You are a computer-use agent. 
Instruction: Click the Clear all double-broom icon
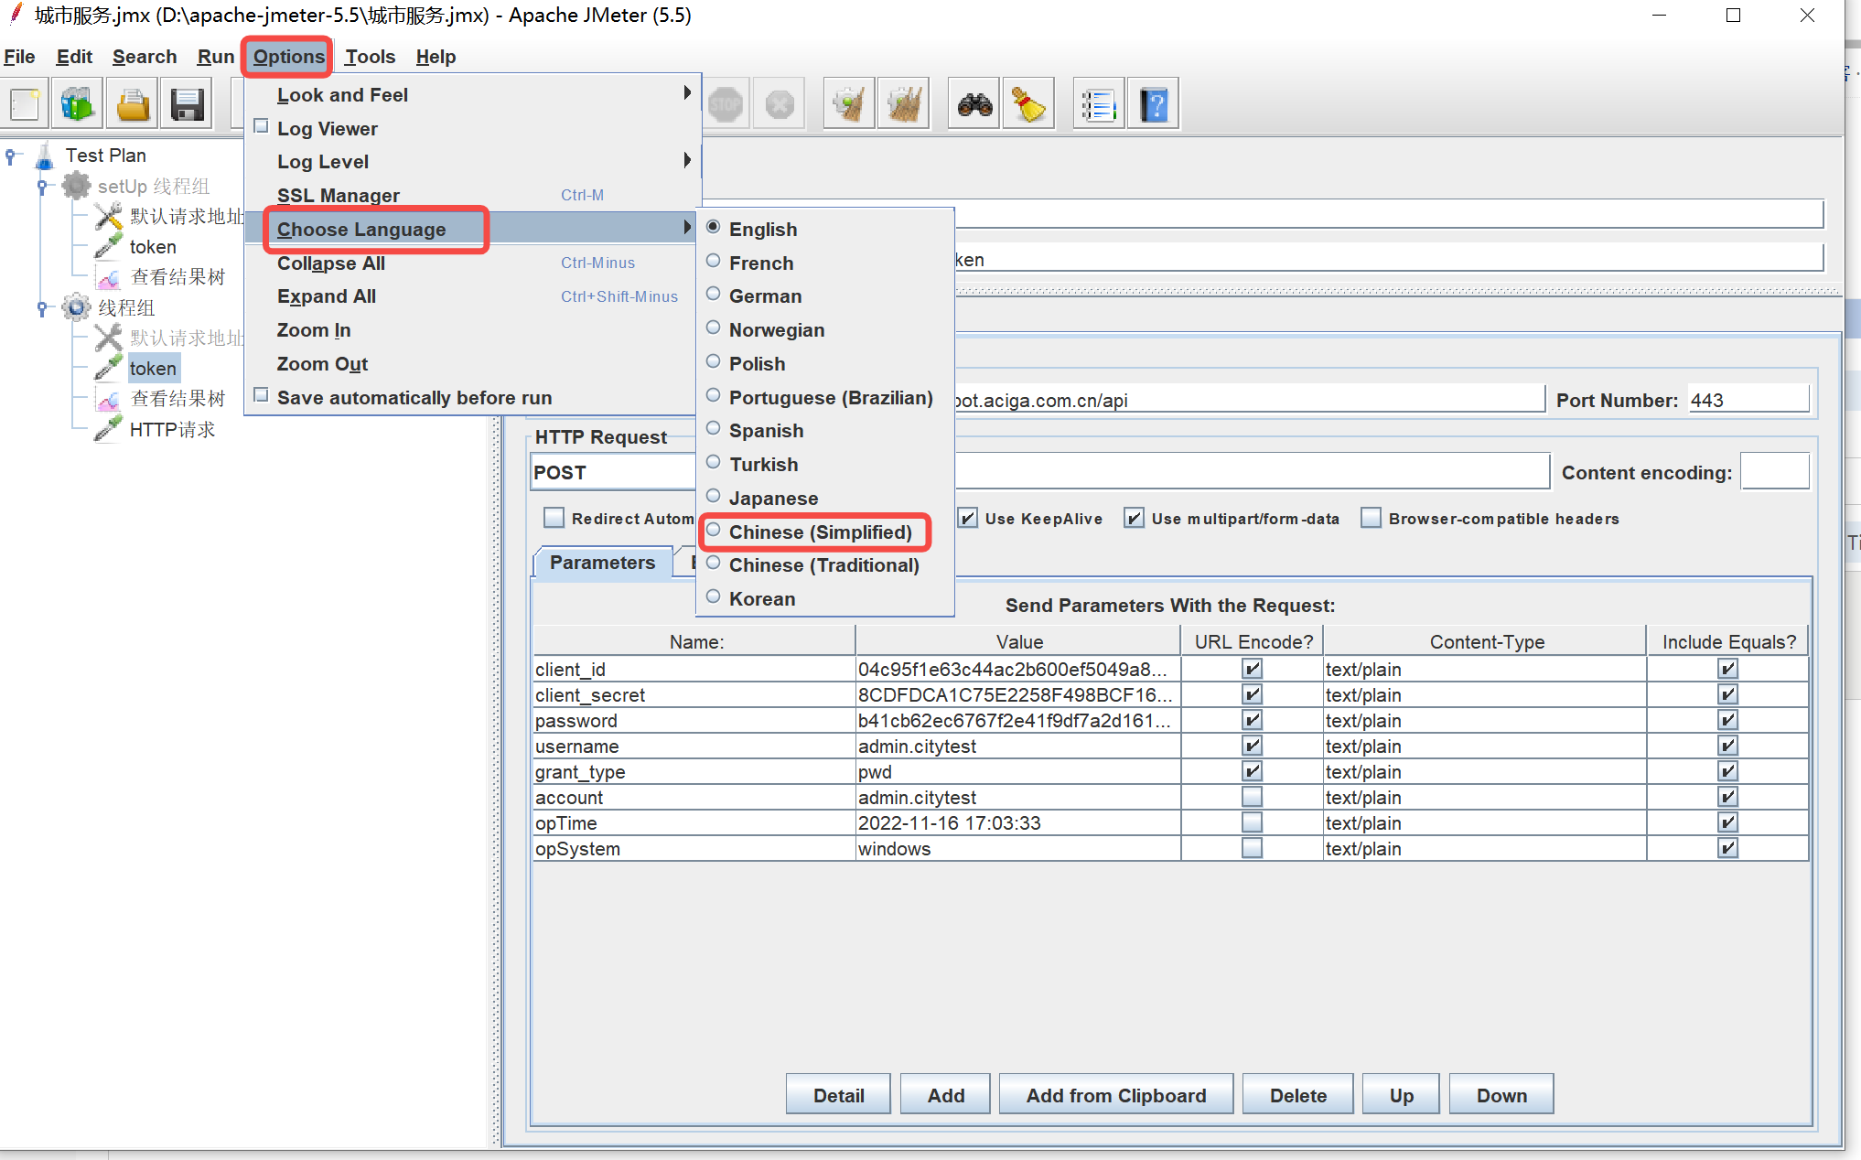(x=903, y=104)
